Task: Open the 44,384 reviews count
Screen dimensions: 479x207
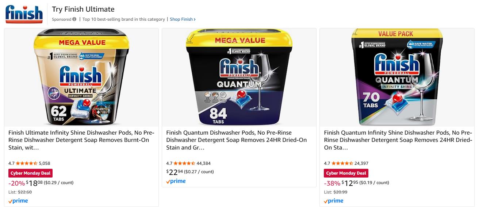Action: (x=203, y=163)
